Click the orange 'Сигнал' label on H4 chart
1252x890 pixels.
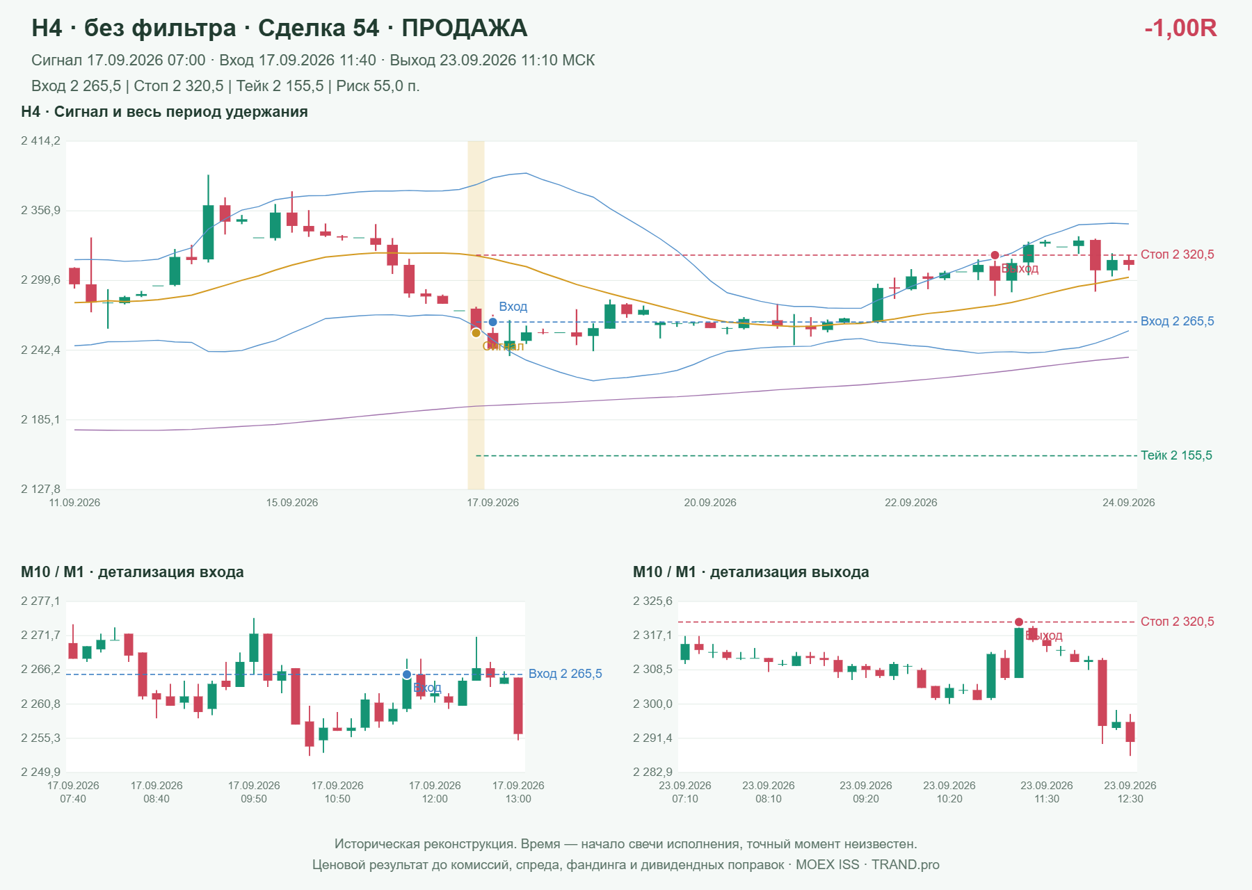[503, 346]
